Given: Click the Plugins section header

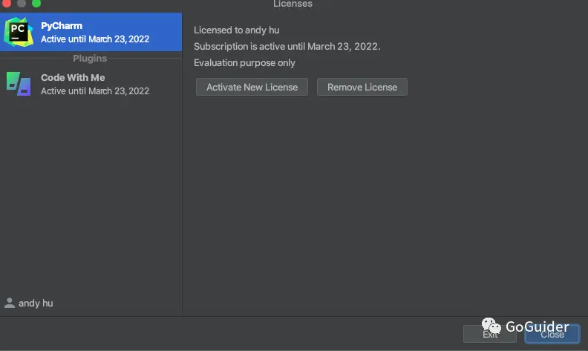Looking at the screenshot, I should pyautogui.click(x=90, y=59).
